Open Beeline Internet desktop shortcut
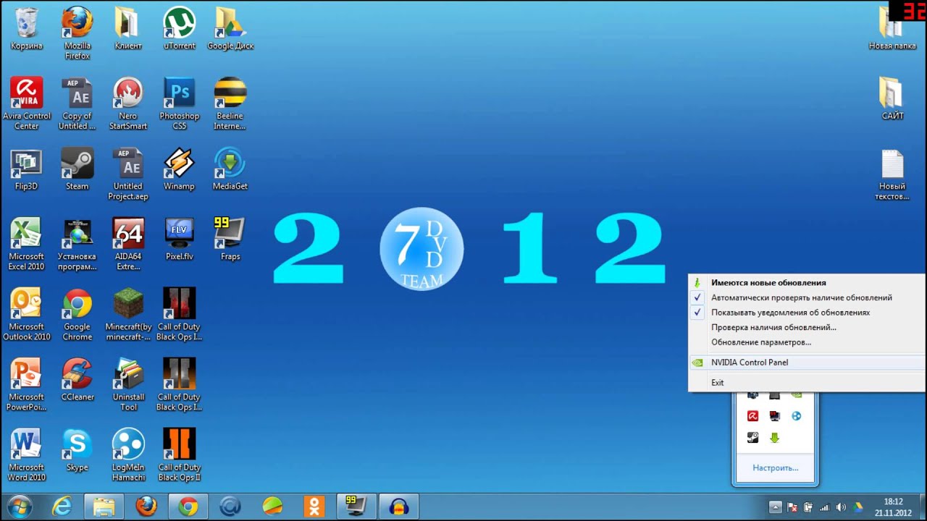Viewport: 927px width, 521px height. (230, 103)
